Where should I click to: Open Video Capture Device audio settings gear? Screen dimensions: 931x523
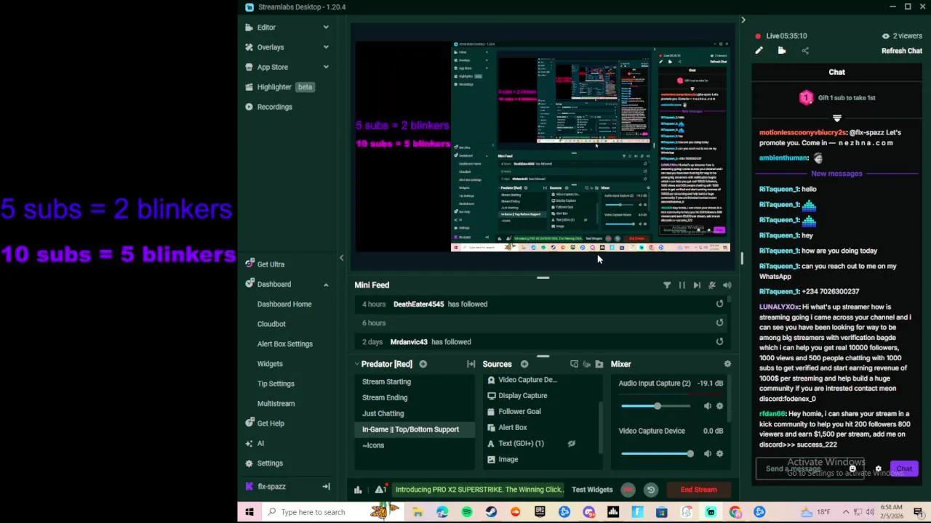click(719, 454)
